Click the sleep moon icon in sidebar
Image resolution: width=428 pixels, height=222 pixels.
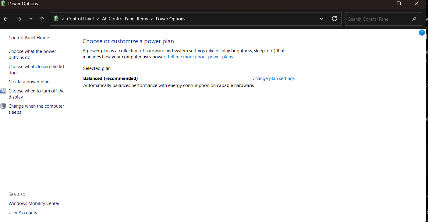3,106
